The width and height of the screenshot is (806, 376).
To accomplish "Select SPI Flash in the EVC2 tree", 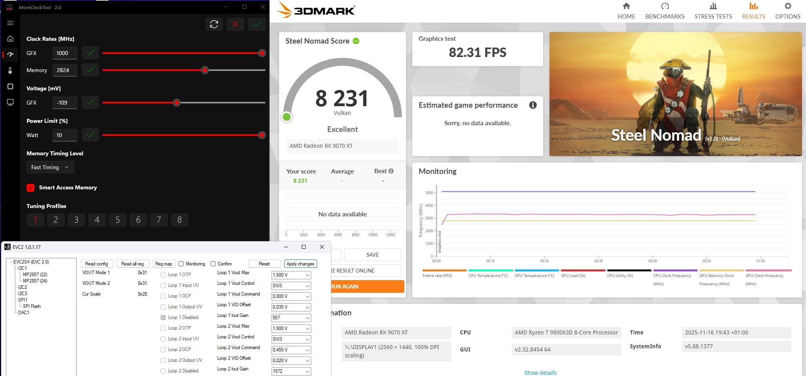I will tap(32, 306).
